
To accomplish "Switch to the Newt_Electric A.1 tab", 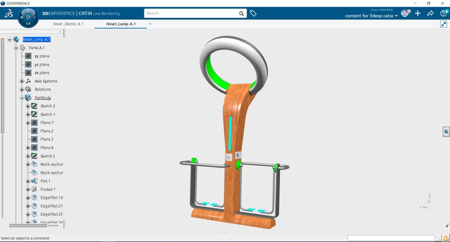I will click(68, 24).
